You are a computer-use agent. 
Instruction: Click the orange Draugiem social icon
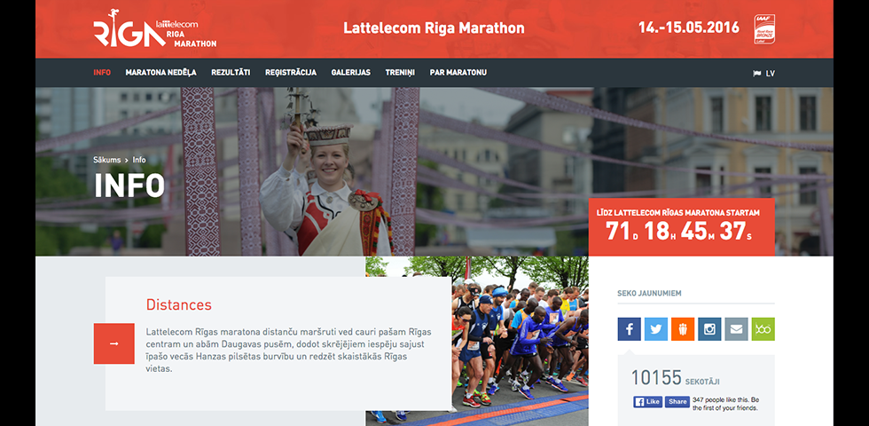(x=683, y=329)
